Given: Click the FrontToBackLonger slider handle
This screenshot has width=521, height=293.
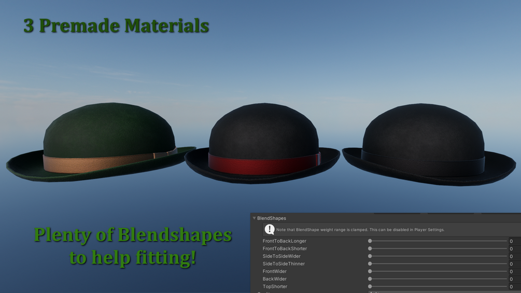Looking at the screenshot, I should pyautogui.click(x=370, y=241).
